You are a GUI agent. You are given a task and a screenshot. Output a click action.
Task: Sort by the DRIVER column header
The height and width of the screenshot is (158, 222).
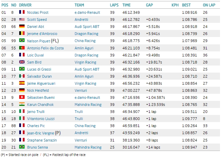(x=25, y=5)
